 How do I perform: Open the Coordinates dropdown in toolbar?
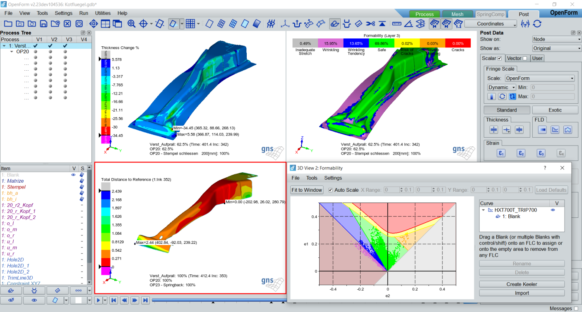point(491,24)
